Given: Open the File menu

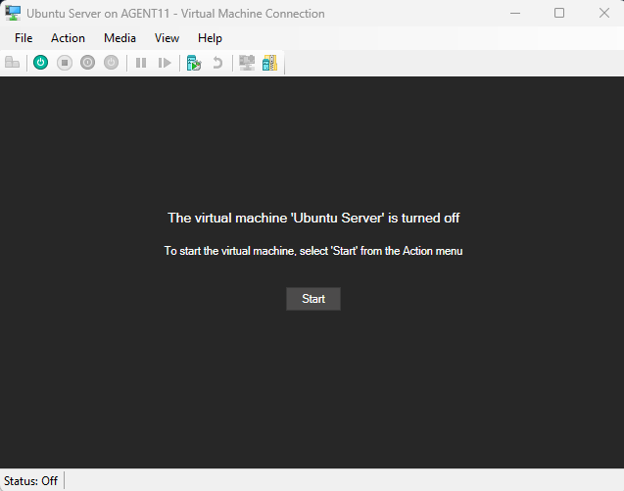Looking at the screenshot, I should pyautogui.click(x=24, y=38).
